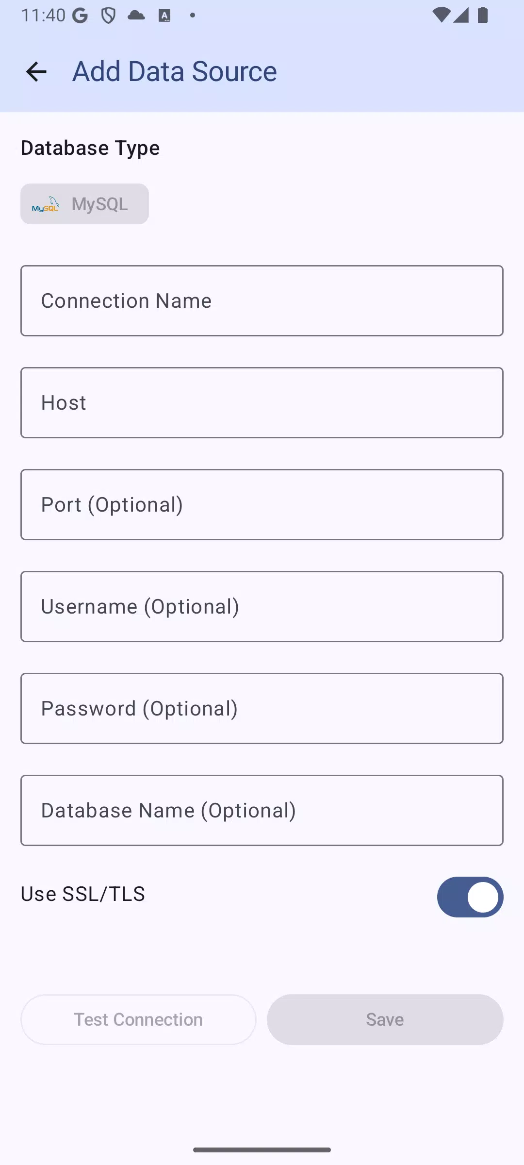Focus the Connection Name field
Image resolution: width=524 pixels, height=1165 pixels.
pos(262,300)
